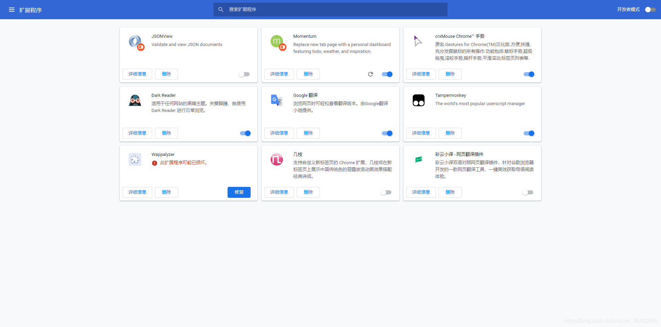Click the crxMouse cursor icon

pos(418,41)
